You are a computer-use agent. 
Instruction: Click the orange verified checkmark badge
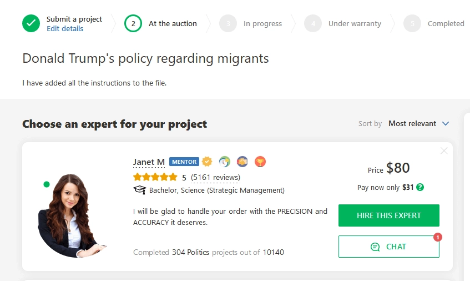[207, 162]
